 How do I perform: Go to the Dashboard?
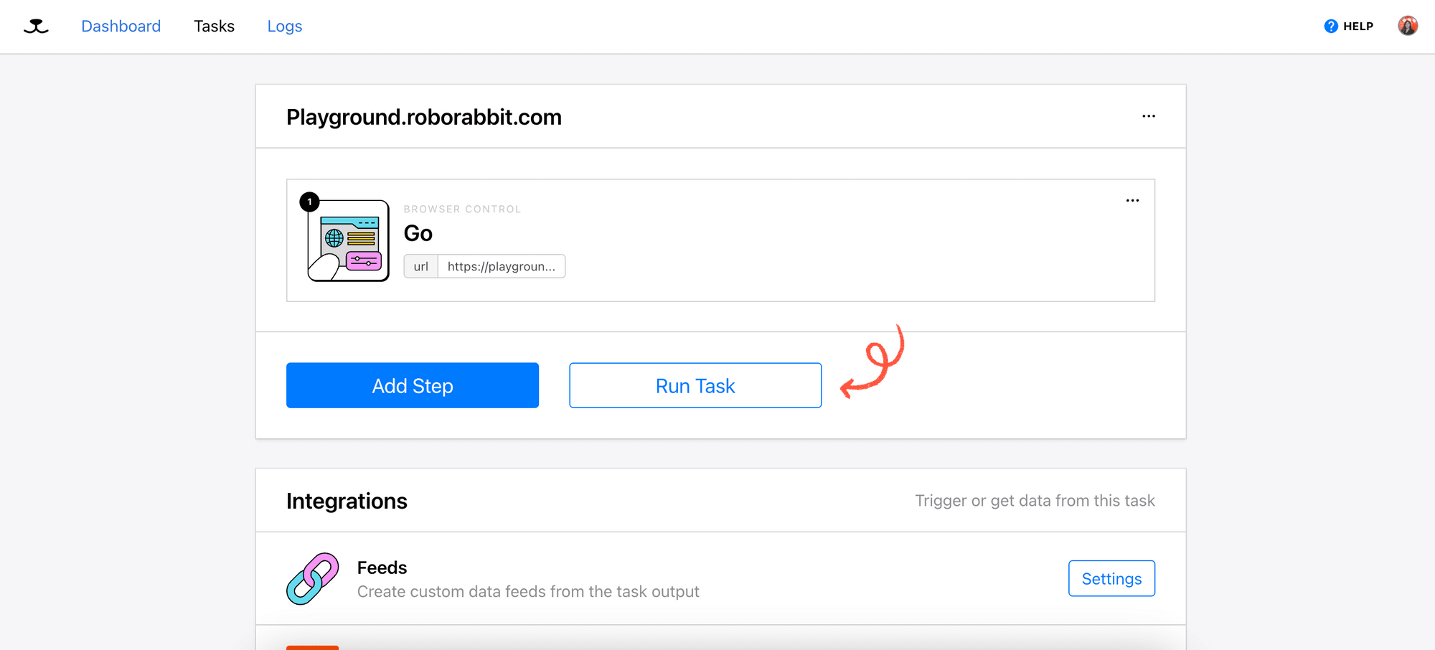point(121,26)
